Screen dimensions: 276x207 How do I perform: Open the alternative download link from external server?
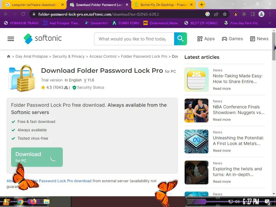(49, 181)
